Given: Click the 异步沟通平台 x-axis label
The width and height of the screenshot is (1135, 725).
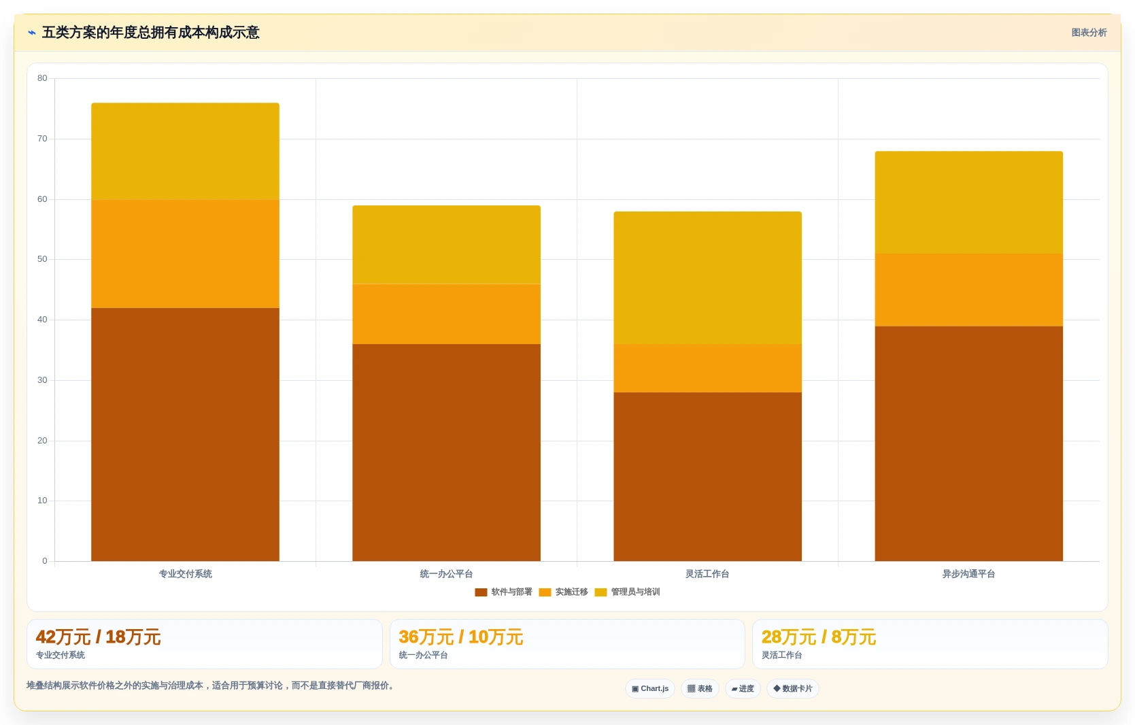Looking at the screenshot, I should point(968,574).
